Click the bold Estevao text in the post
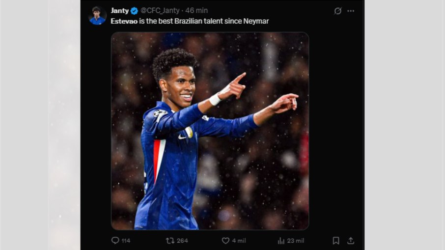 (124, 21)
